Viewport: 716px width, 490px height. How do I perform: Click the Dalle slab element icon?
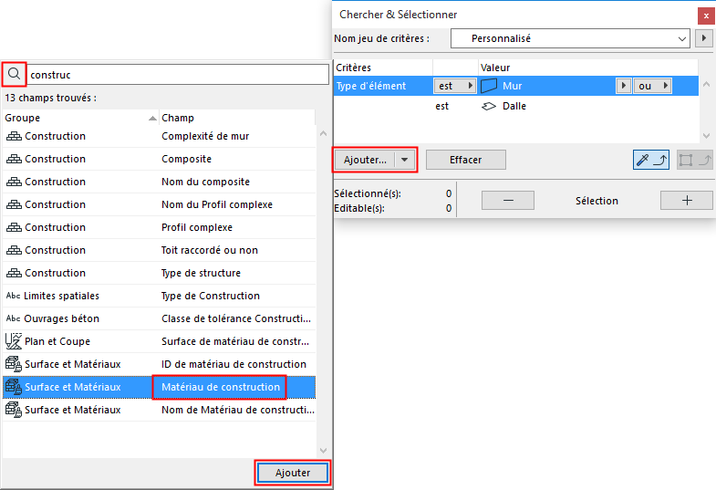489,106
